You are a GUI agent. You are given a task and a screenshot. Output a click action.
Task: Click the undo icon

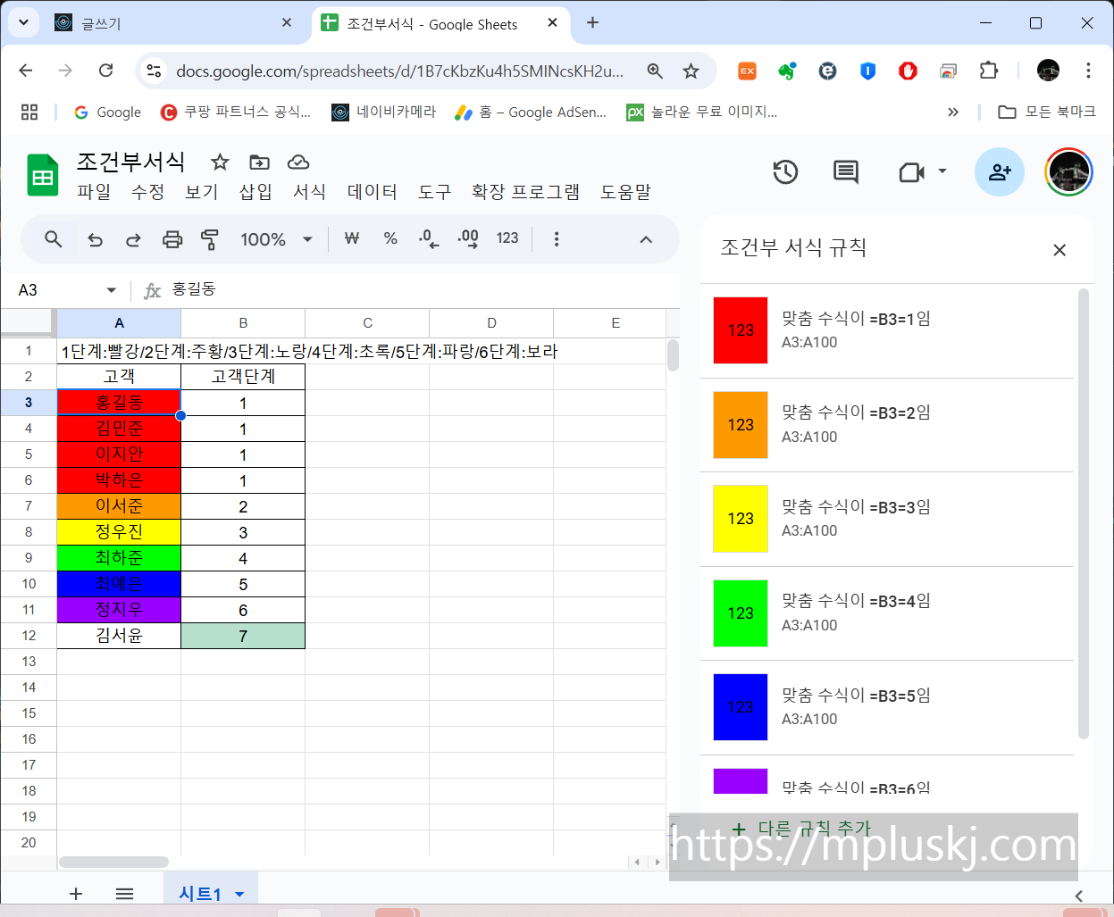point(95,239)
